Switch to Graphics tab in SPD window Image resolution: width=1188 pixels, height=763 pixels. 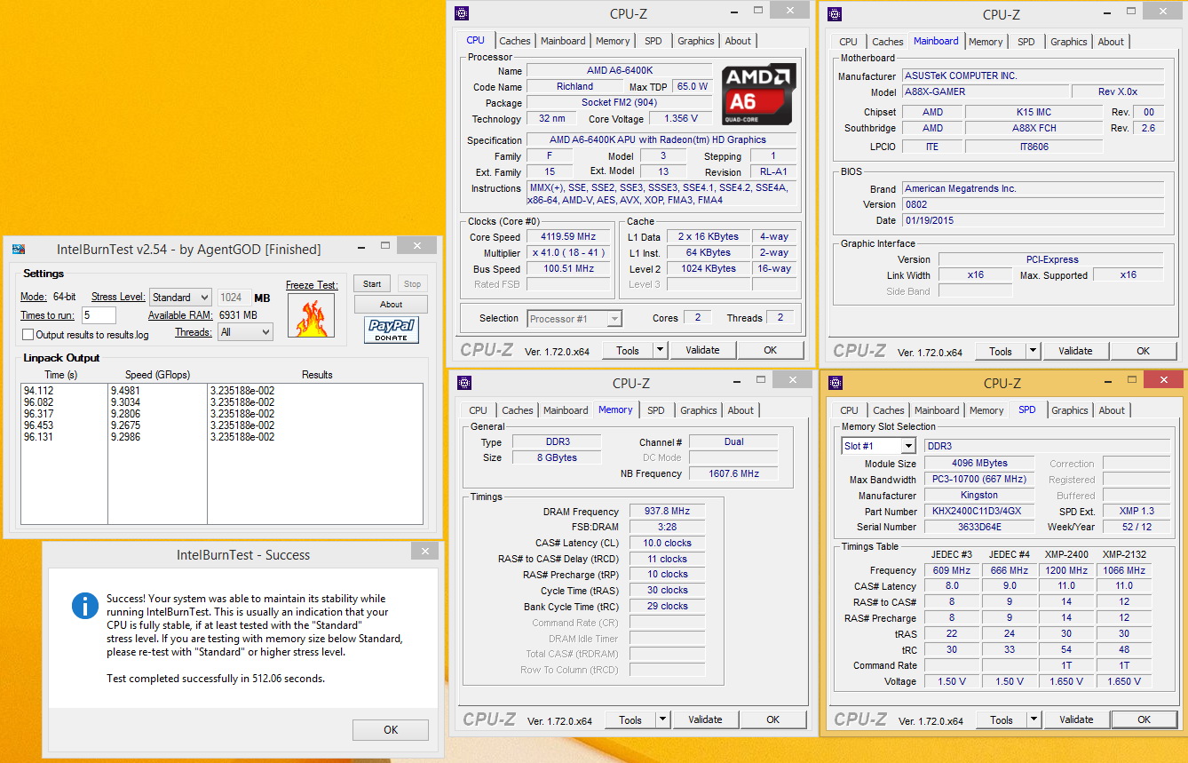point(1070,410)
